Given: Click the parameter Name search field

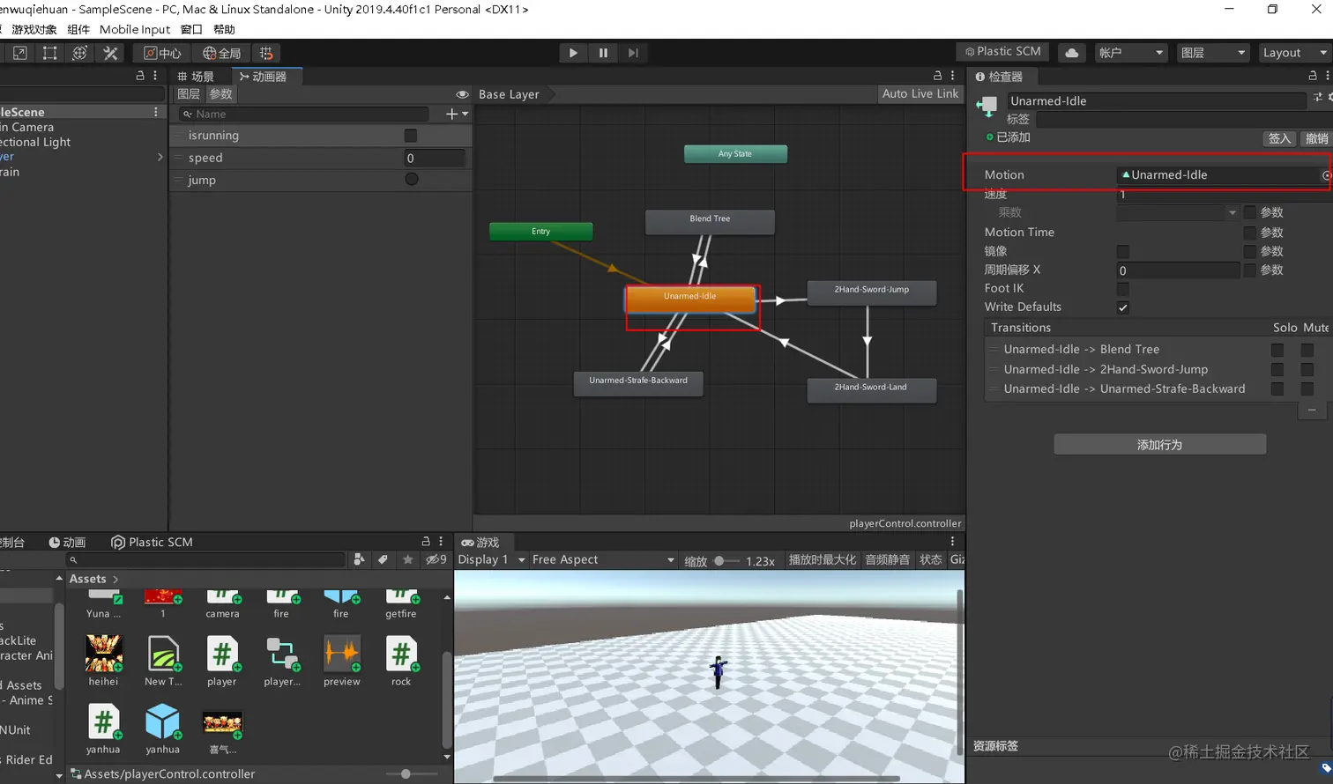Looking at the screenshot, I should coord(303,114).
